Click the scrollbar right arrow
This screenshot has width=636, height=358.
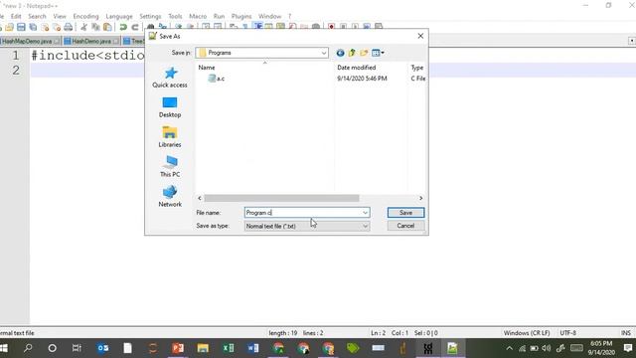coord(420,198)
